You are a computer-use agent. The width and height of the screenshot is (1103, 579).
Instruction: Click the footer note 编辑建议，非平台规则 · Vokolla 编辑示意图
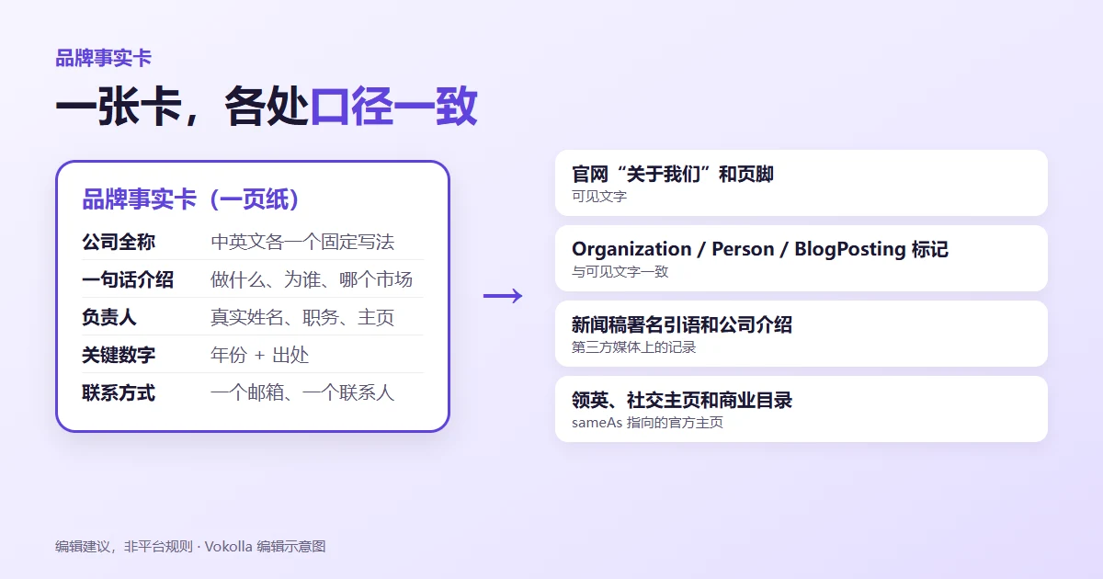[190, 546]
